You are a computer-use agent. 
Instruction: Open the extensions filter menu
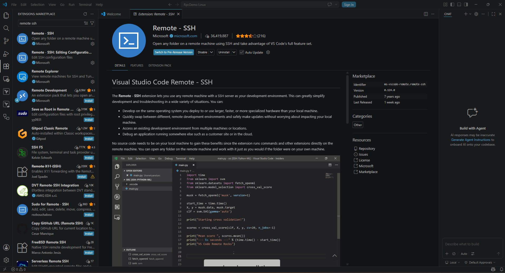point(92,23)
